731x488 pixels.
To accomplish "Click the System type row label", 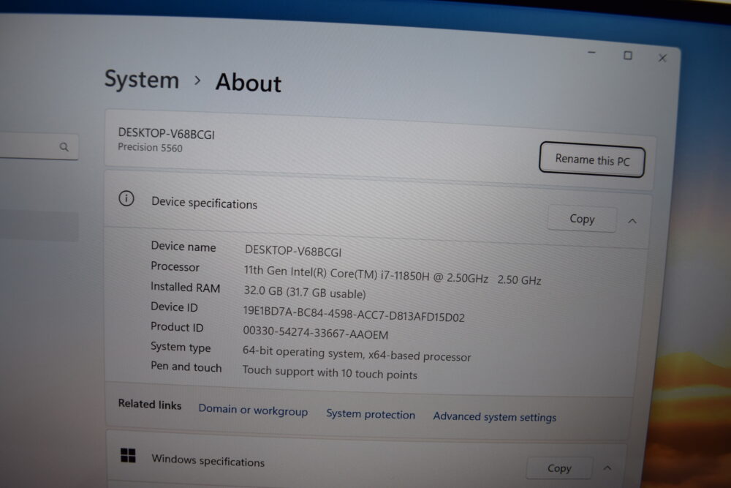I will tap(181, 347).
